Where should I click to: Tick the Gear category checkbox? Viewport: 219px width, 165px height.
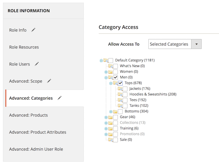[x=115, y=117]
